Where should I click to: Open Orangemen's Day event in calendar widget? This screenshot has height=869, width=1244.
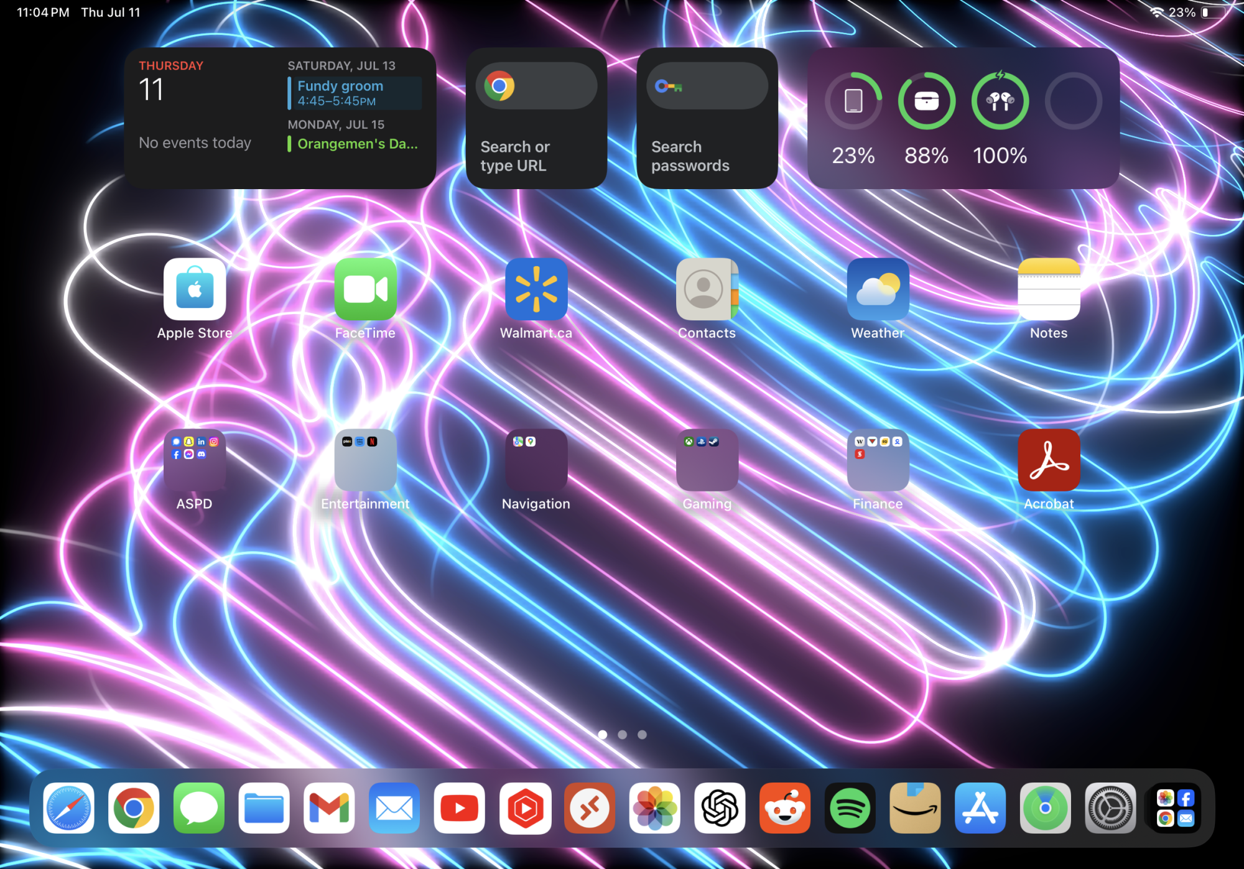(x=355, y=144)
